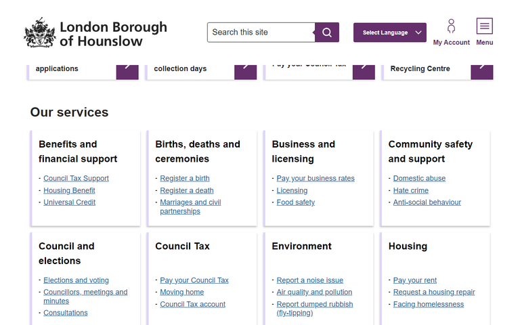Go to Pay your business rates

click(x=316, y=179)
